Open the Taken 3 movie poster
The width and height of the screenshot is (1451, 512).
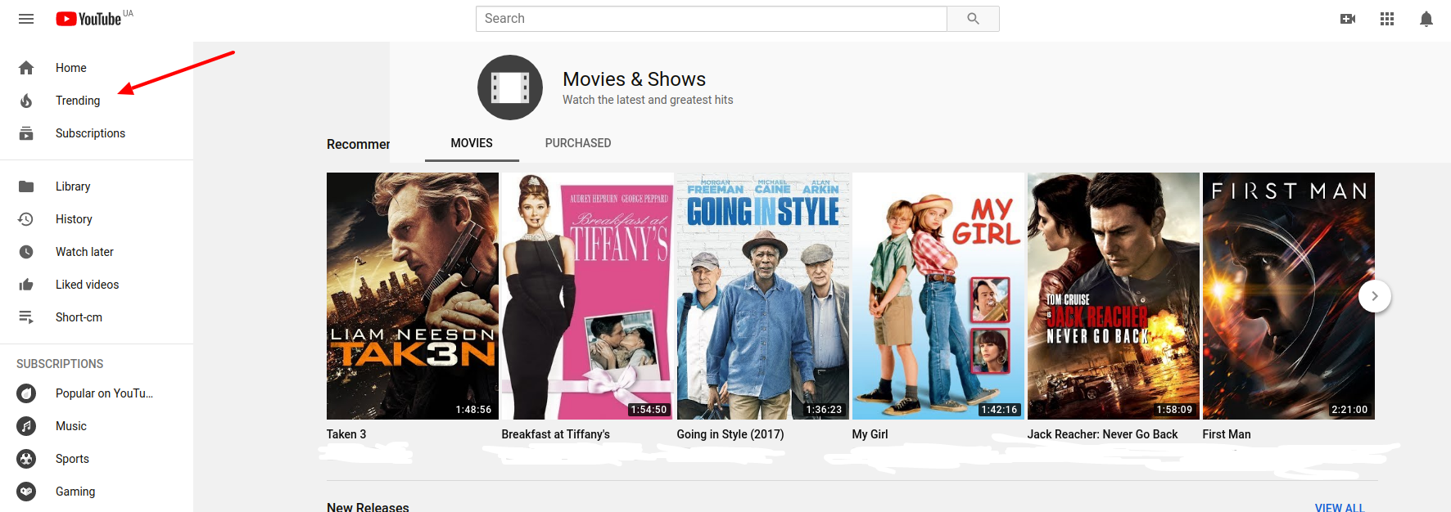413,296
